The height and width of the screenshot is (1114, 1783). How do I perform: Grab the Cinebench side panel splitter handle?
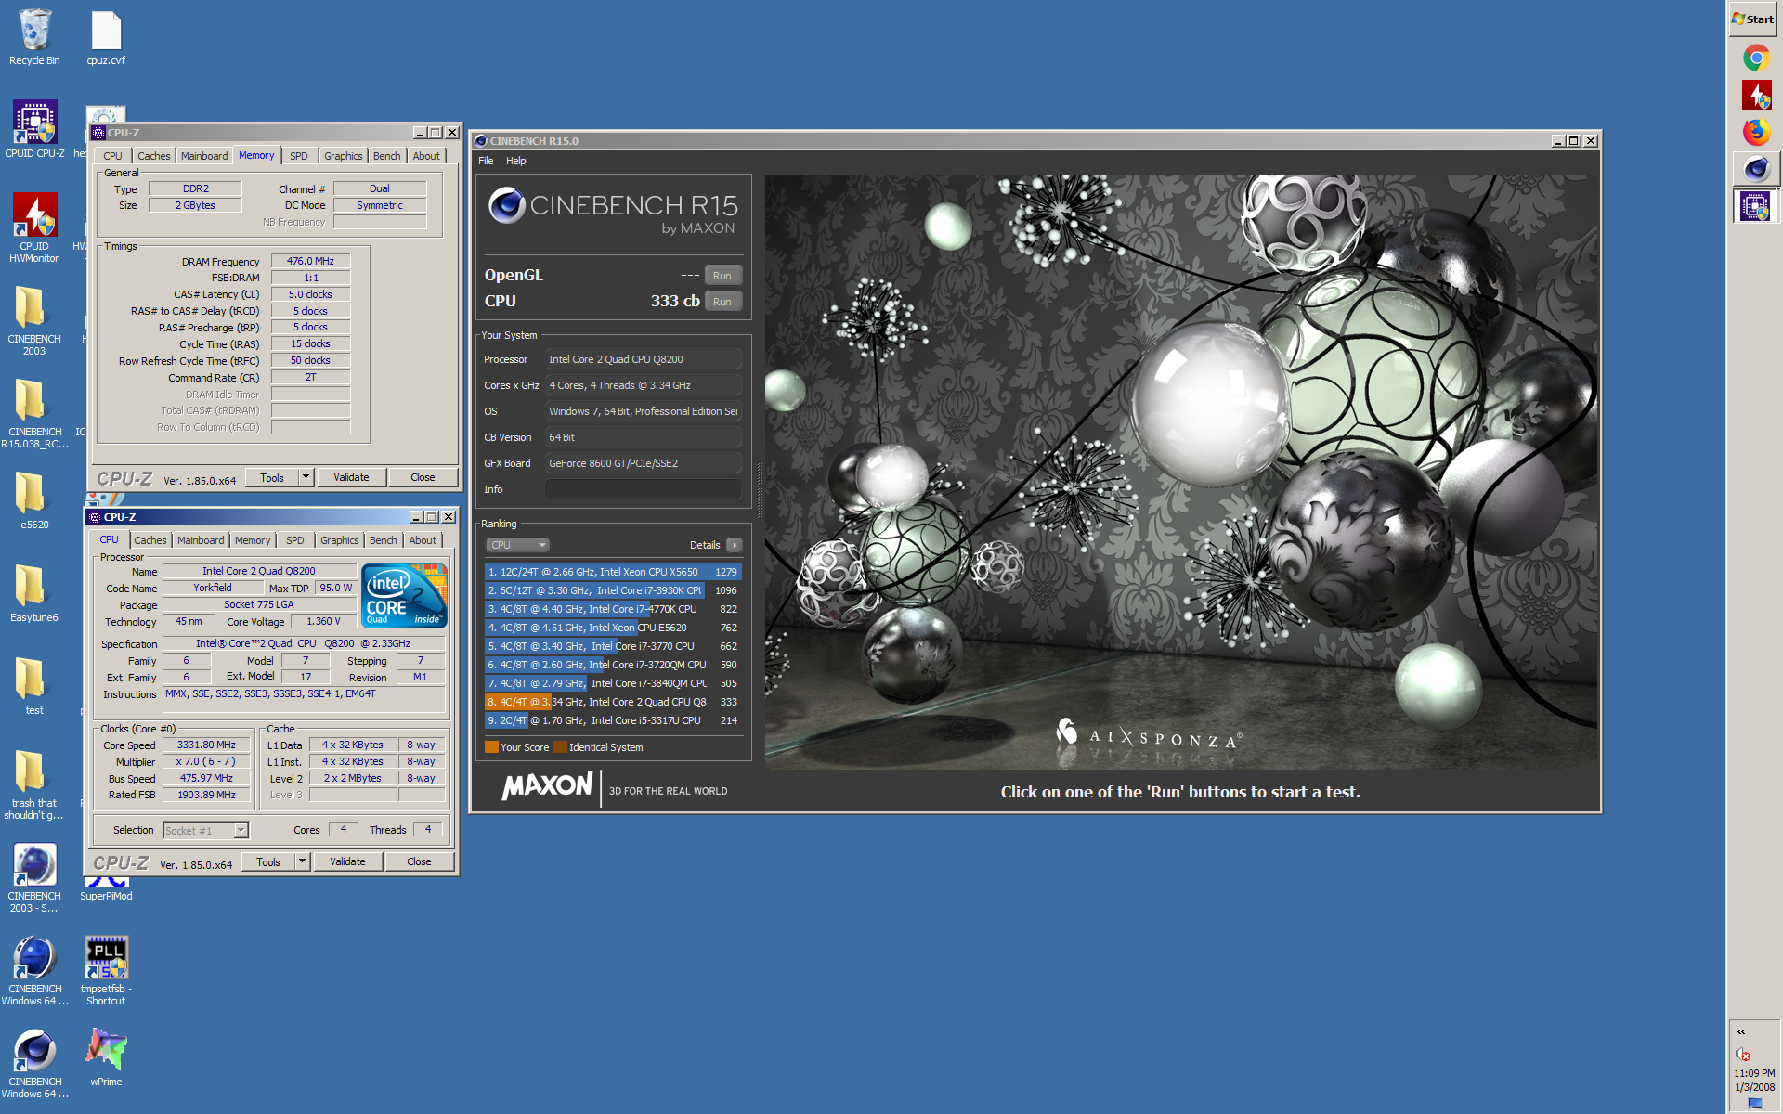click(x=760, y=489)
